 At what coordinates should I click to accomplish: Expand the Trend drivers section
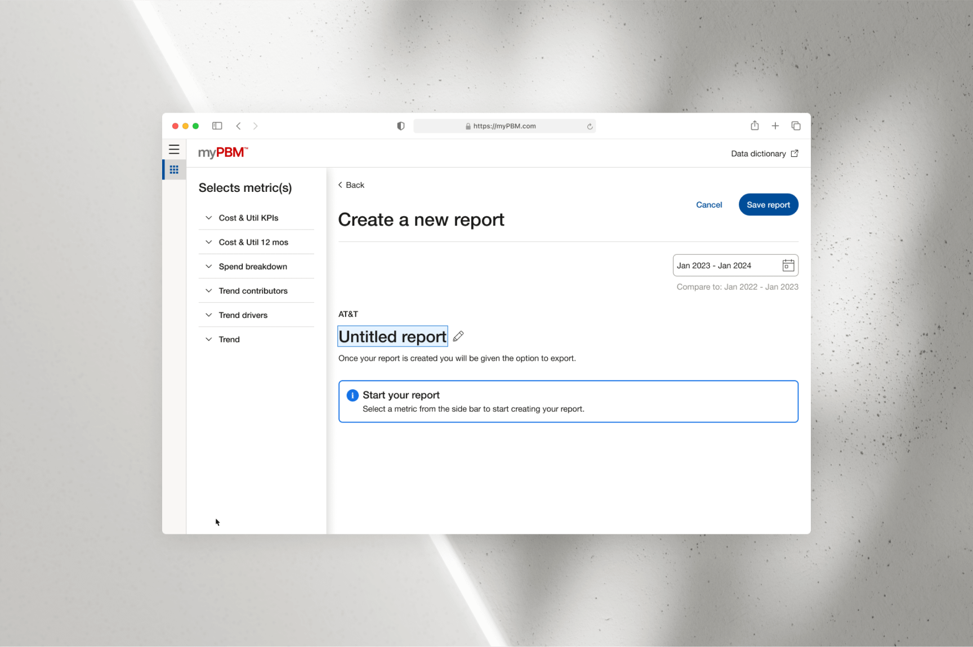(243, 315)
